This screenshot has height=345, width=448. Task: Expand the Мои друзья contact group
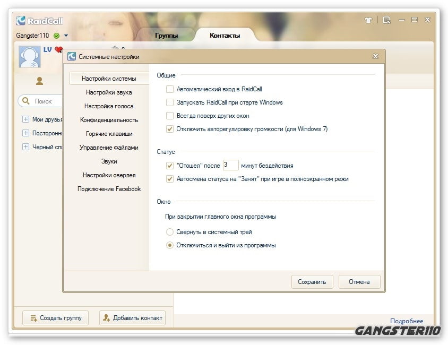click(x=25, y=119)
